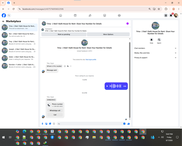Viewport: 182px width, 146px height.
Task: Show hidden system tray icons
Action: pyautogui.click(x=159, y=137)
